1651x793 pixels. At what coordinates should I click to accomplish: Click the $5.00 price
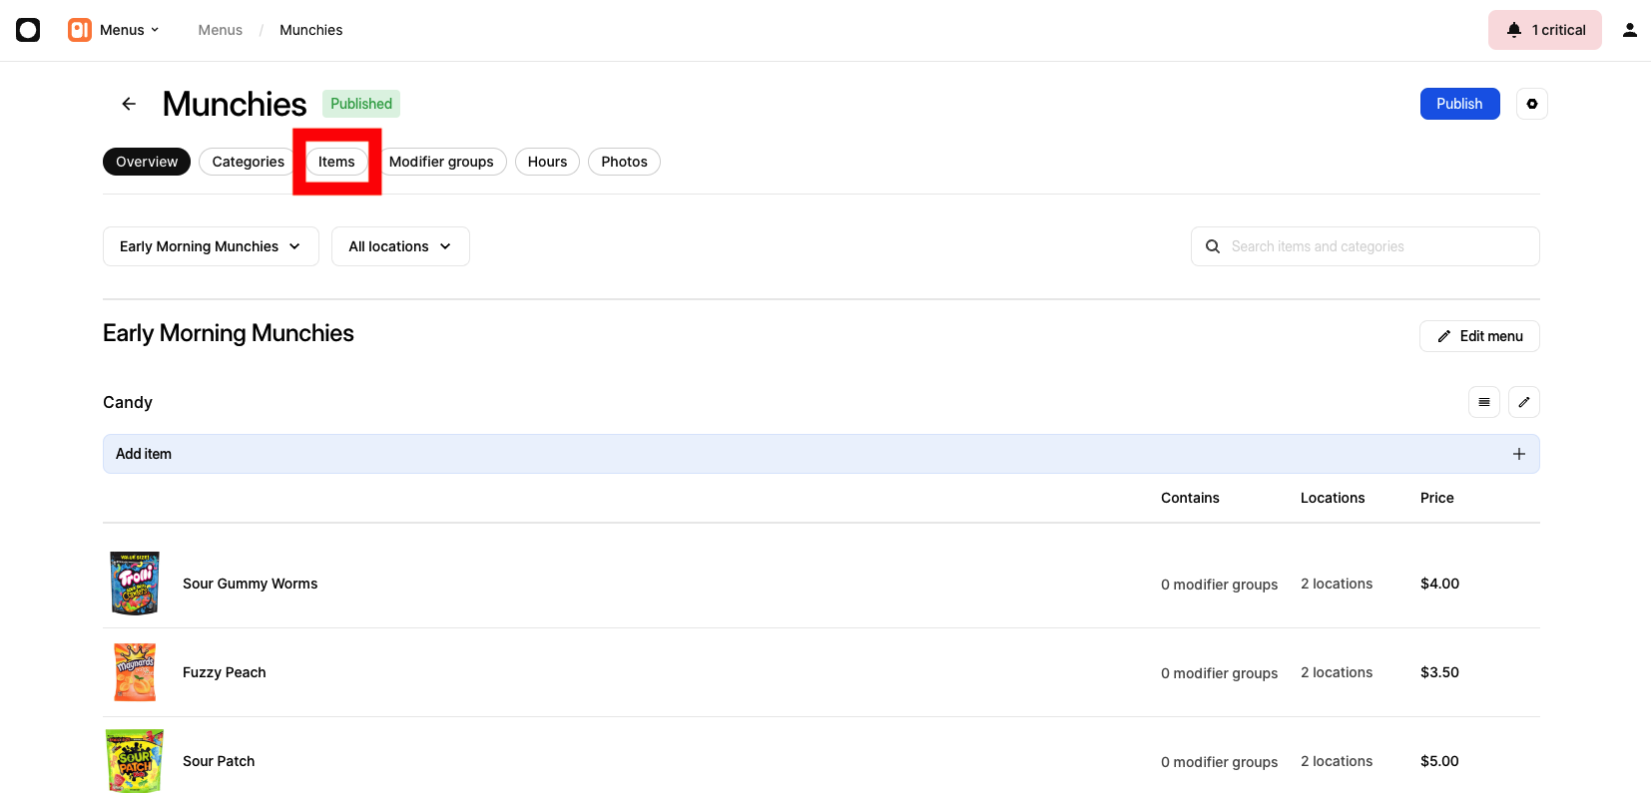[x=1439, y=761]
